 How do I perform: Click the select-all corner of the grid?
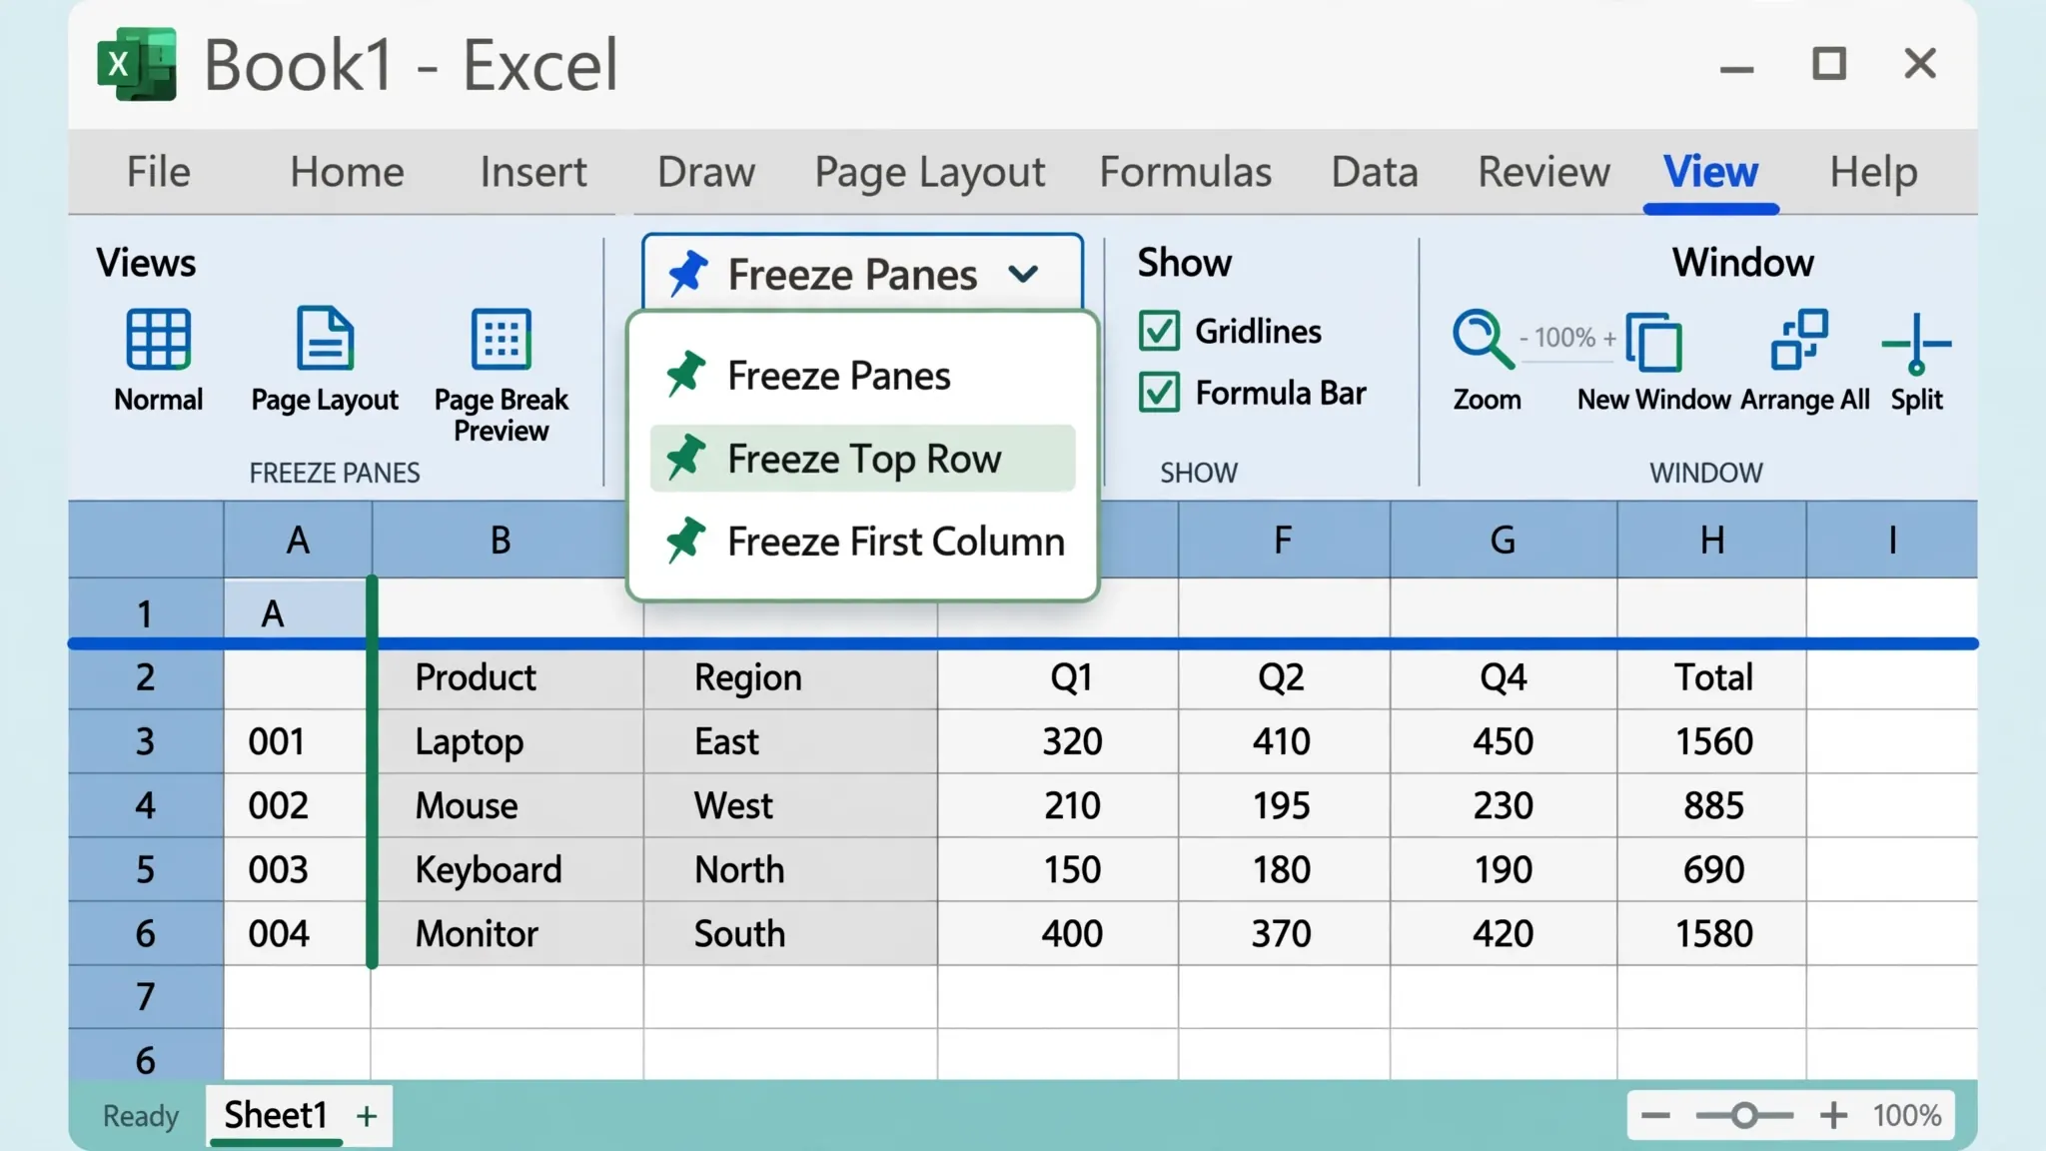(146, 541)
